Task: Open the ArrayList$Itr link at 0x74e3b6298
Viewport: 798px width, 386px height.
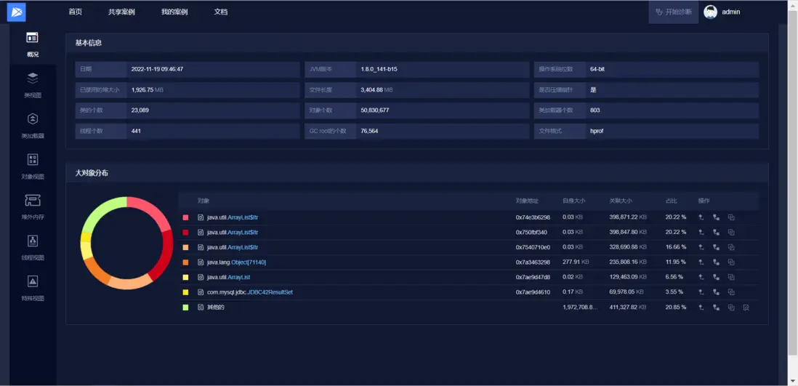Action: pos(233,217)
